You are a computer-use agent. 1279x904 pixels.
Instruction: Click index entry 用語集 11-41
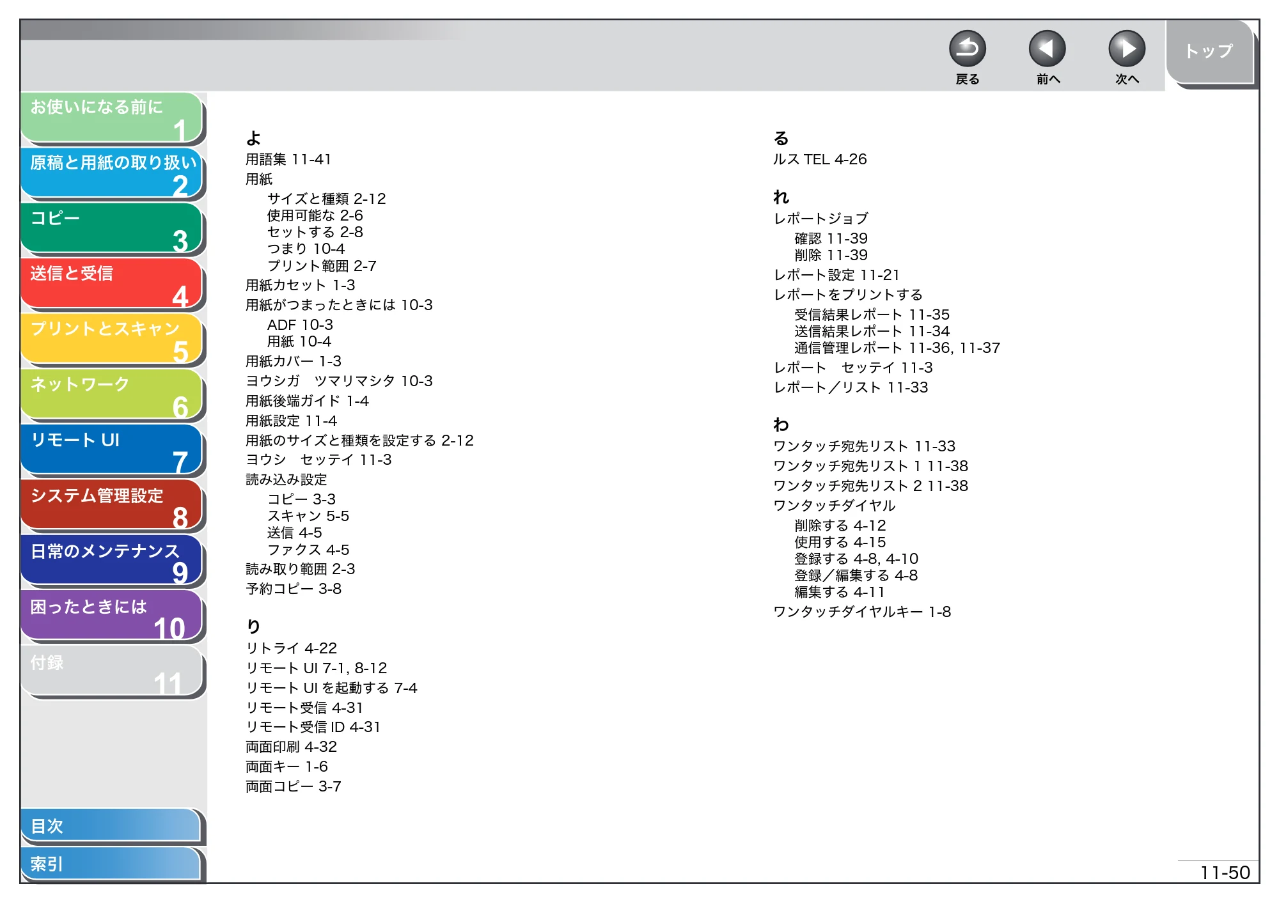[x=288, y=159]
